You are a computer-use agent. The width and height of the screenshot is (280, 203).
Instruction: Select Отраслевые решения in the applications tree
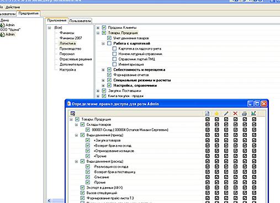[76, 59]
